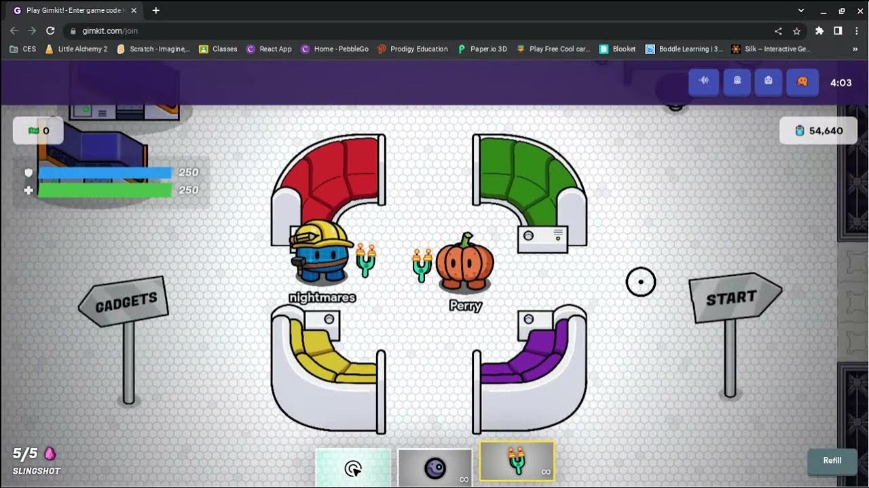This screenshot has width=869, height=488.
Task: Click the third purple header button
Action: point(769,81)
